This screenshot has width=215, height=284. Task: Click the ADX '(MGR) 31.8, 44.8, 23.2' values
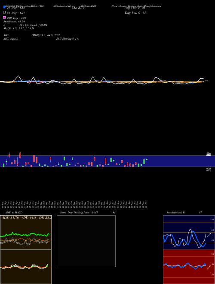(x=46, y=35)
